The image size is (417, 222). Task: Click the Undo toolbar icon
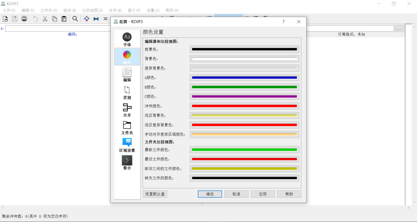pos(35,19)
